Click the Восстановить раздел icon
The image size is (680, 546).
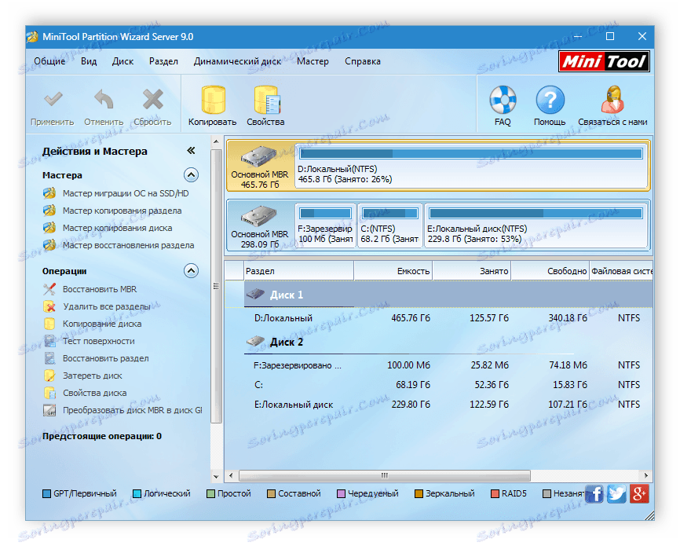pos(49,358)
